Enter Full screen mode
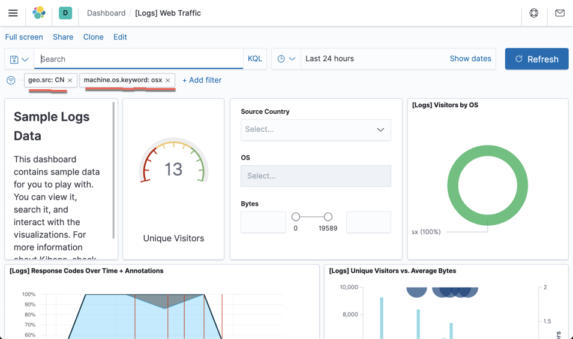The image size is (573, 339). click(24, 37)
